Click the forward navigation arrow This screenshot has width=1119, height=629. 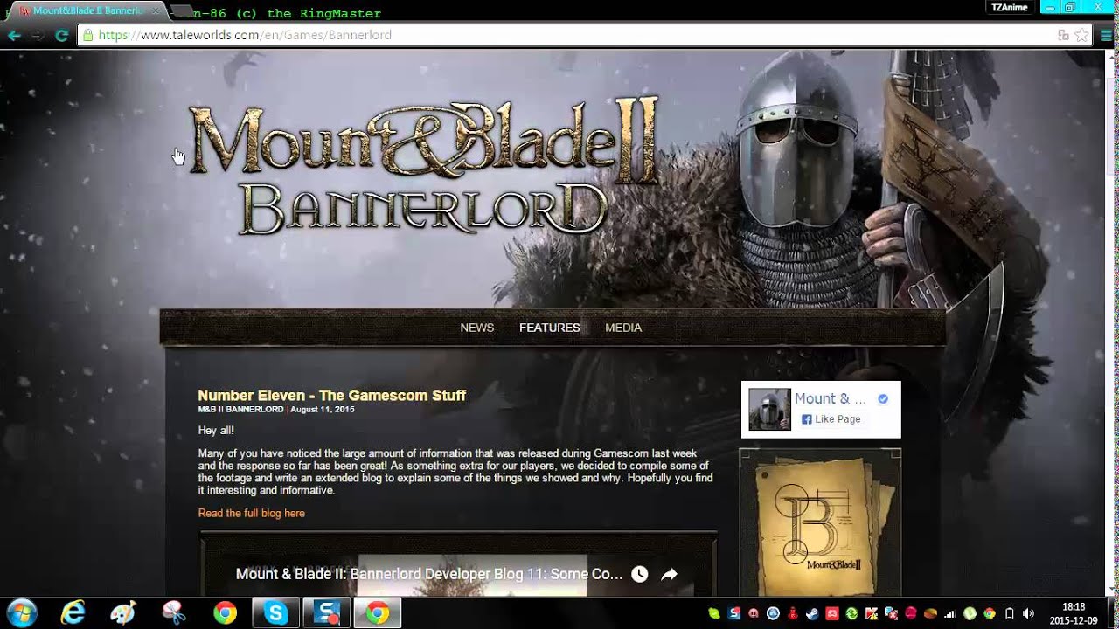[38, 35]
